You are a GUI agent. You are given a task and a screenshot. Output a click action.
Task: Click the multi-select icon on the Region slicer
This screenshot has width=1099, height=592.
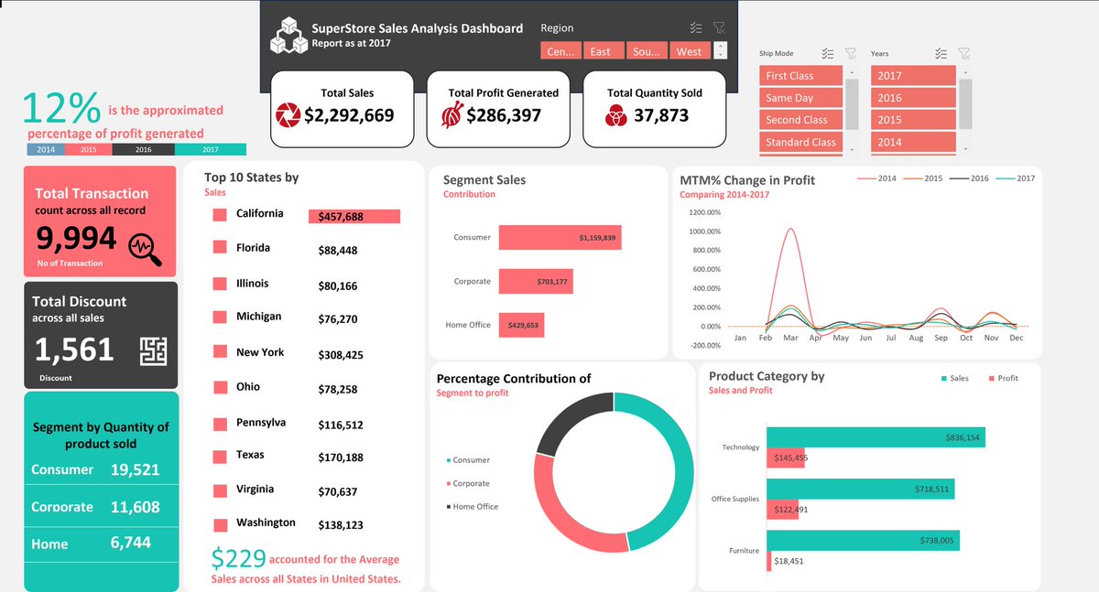pyautogui.click(x=695, y=27)
